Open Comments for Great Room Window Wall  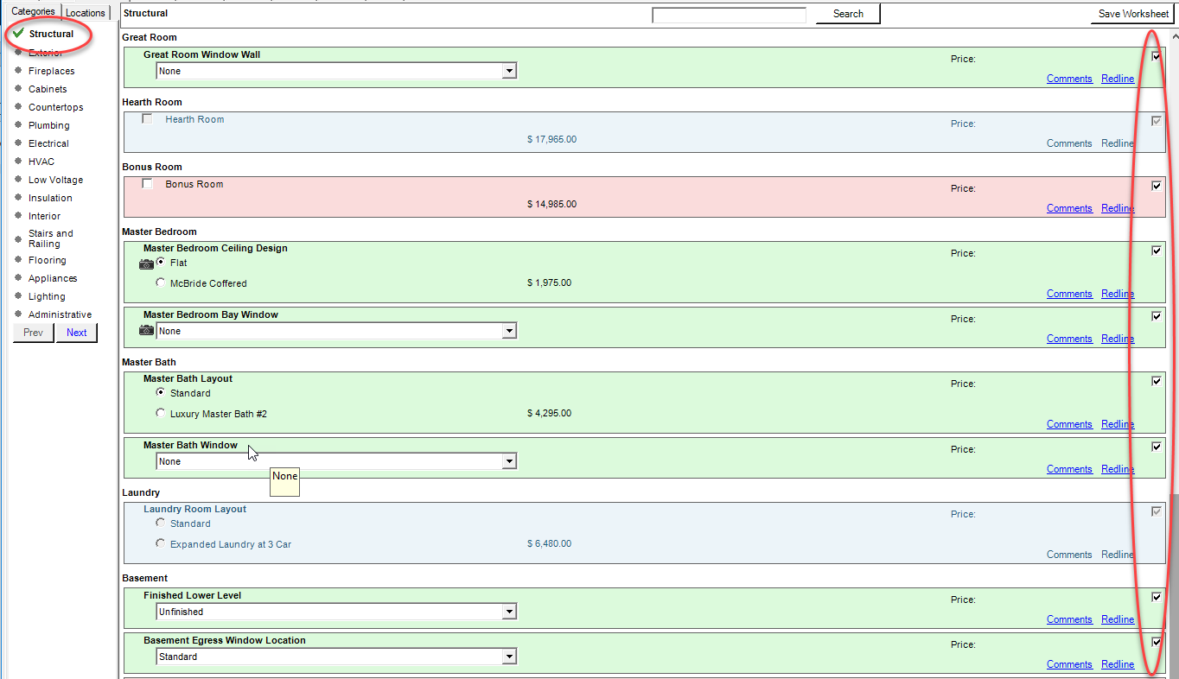pos(1069,79)
